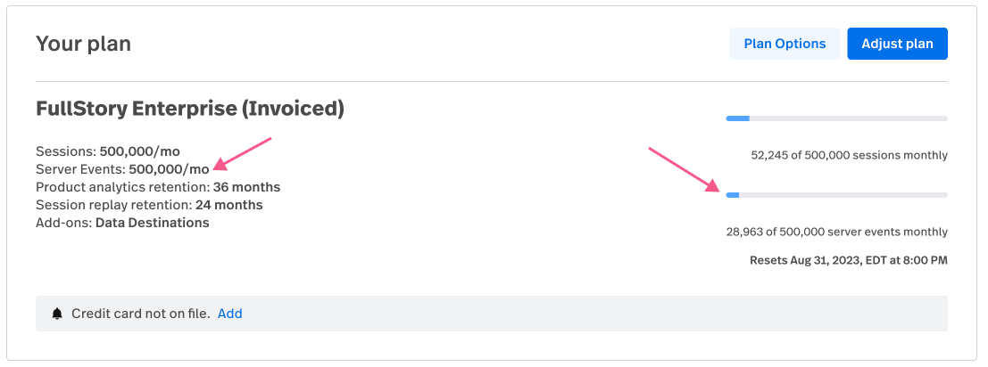Click the pink arrow pointing at Server Events
This screenshot has width=988, height=367.
242,153
